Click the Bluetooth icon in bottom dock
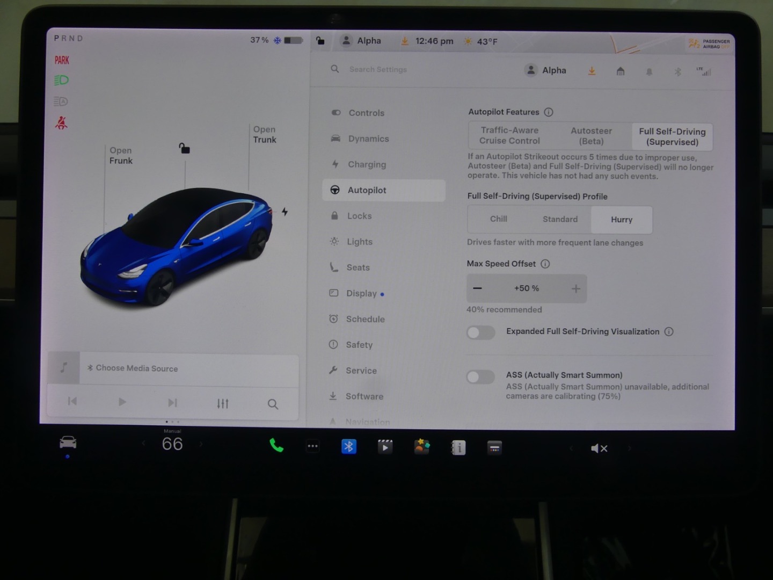This screenshot has width=773, height=580. pos(349,446)
